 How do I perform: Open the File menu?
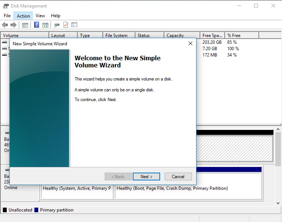click(x=7, y=16)
